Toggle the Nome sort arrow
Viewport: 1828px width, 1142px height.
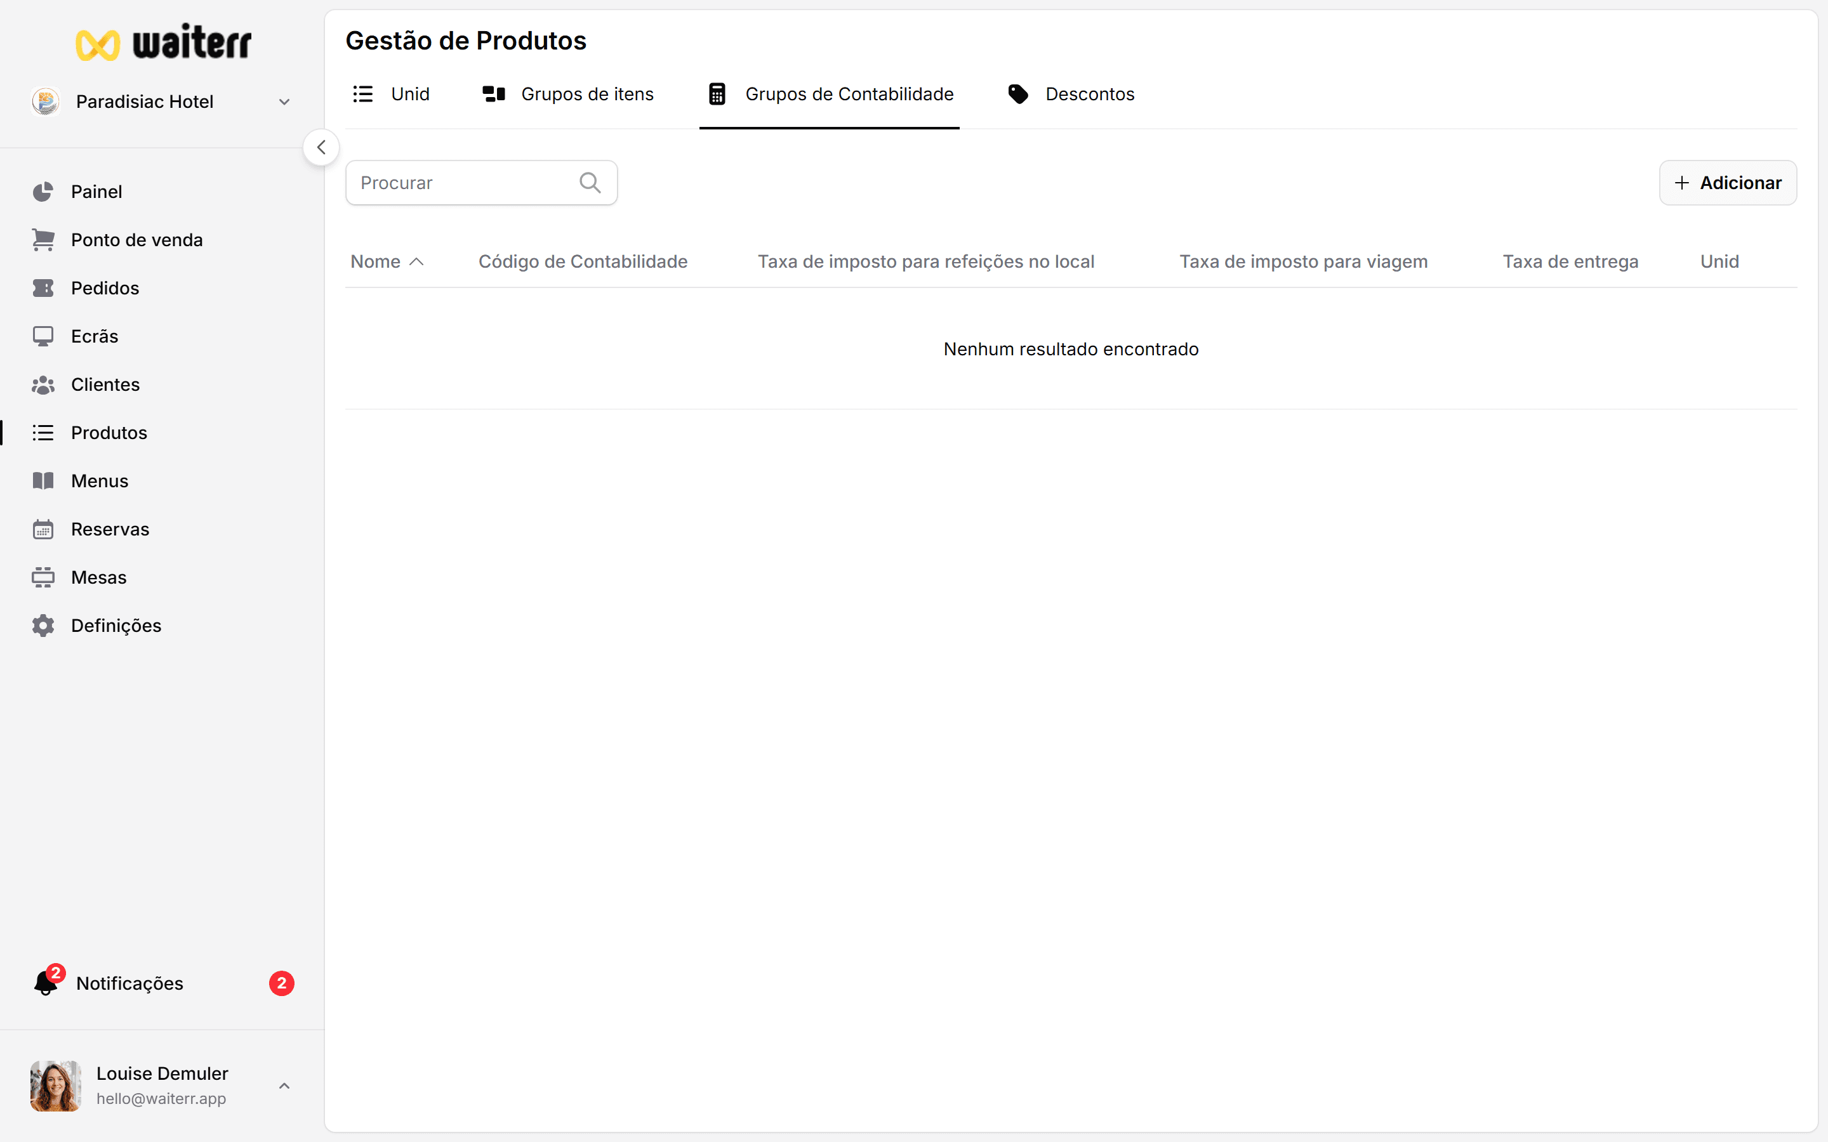point(416,262)
